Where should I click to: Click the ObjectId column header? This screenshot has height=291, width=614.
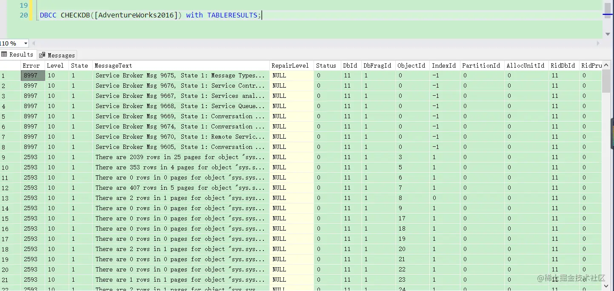411,66
